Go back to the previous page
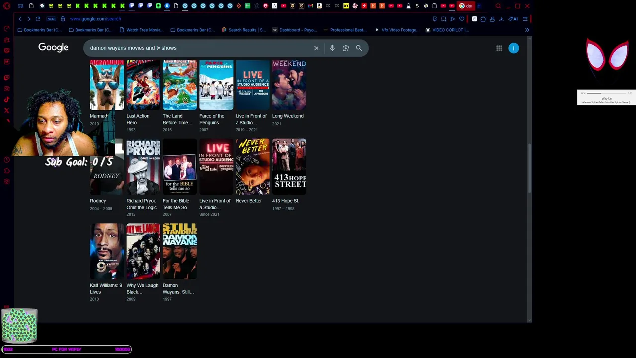The width and height of the screenshot is (636, 358). pyautogui.click(x=20, y=19)
